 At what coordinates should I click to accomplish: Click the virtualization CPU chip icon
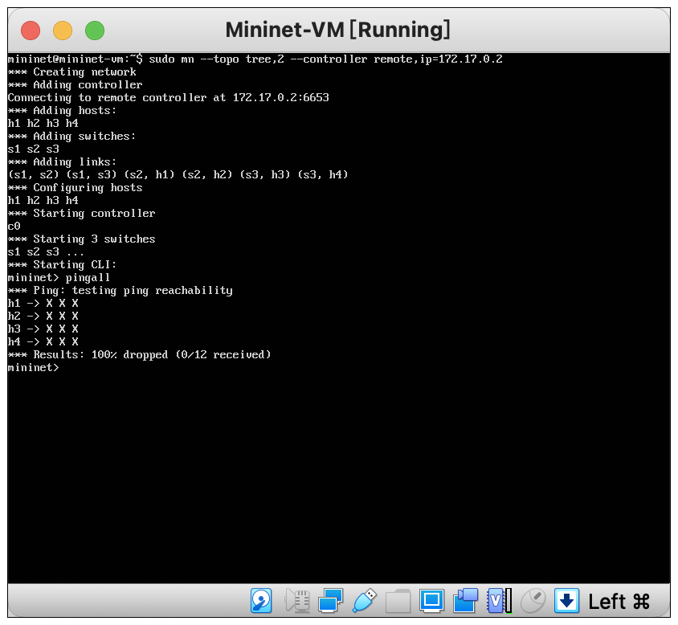[x=496, y=600]
